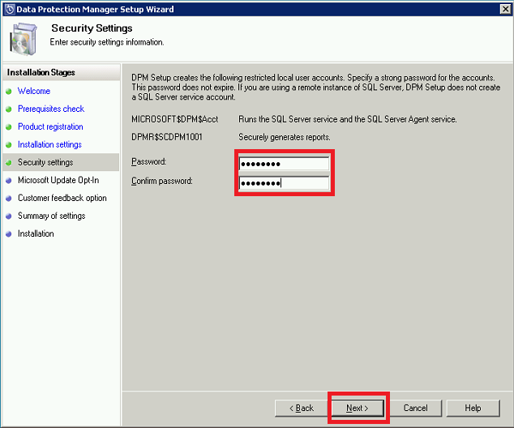Screen dimensions: 514x428
Task: Click green bullet beside Welcome
Action: click(x=9, y=92)
